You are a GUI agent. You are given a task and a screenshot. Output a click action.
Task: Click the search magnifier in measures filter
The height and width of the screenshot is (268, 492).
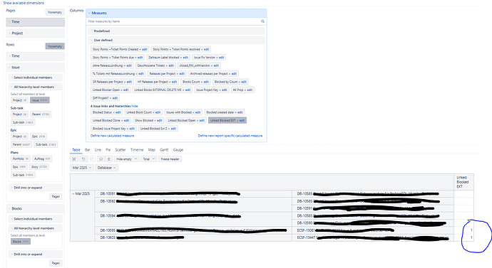click(262, 21)
